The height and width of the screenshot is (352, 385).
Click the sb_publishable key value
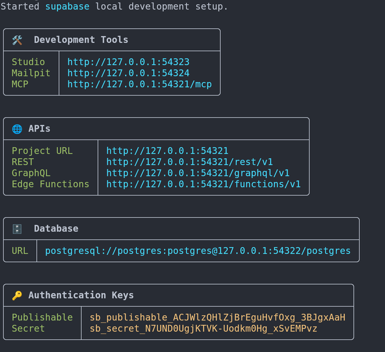pyautogui.click(x=218, y=317)
